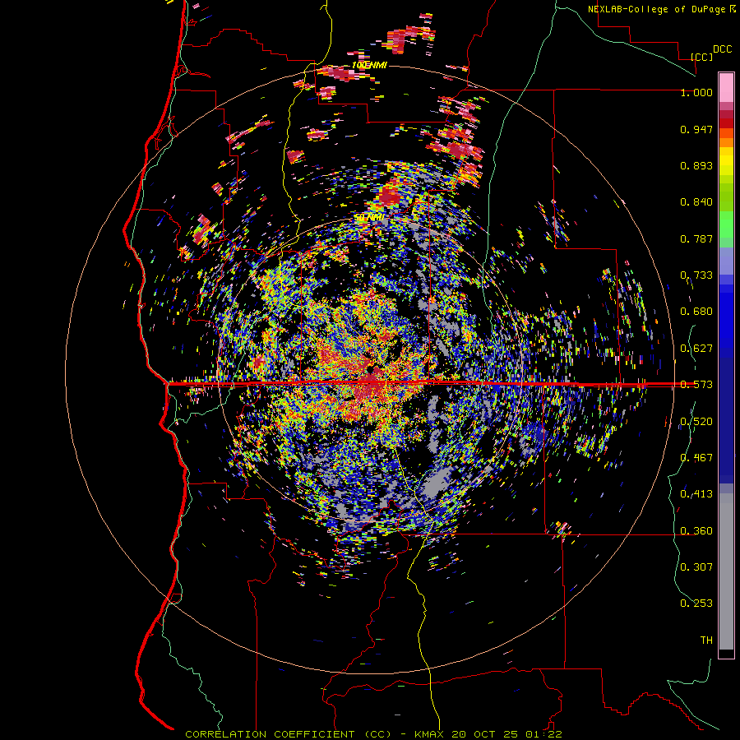Select the 0.253 scale value

coord(696,604)
